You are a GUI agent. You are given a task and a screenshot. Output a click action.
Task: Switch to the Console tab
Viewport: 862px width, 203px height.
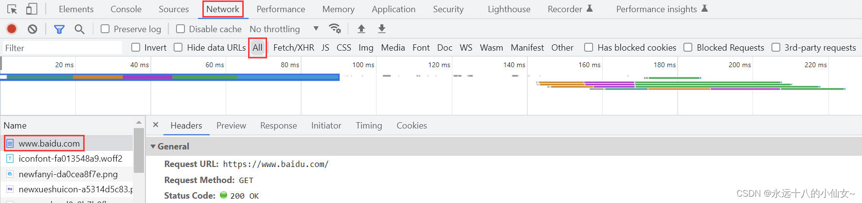point(126,9)
